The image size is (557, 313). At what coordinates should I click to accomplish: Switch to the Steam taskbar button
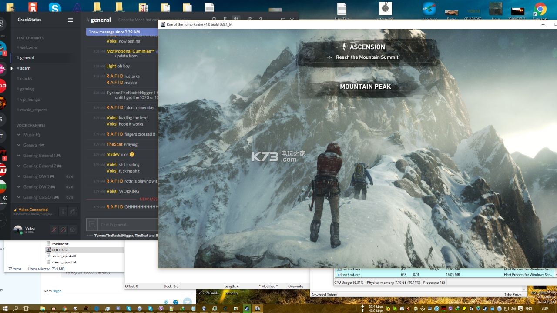(x=246, y=309)
